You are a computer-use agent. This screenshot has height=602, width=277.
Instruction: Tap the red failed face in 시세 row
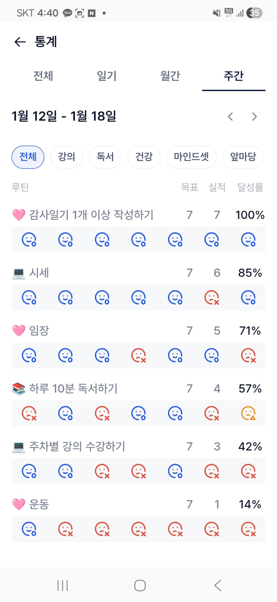(x=212, y=298)
